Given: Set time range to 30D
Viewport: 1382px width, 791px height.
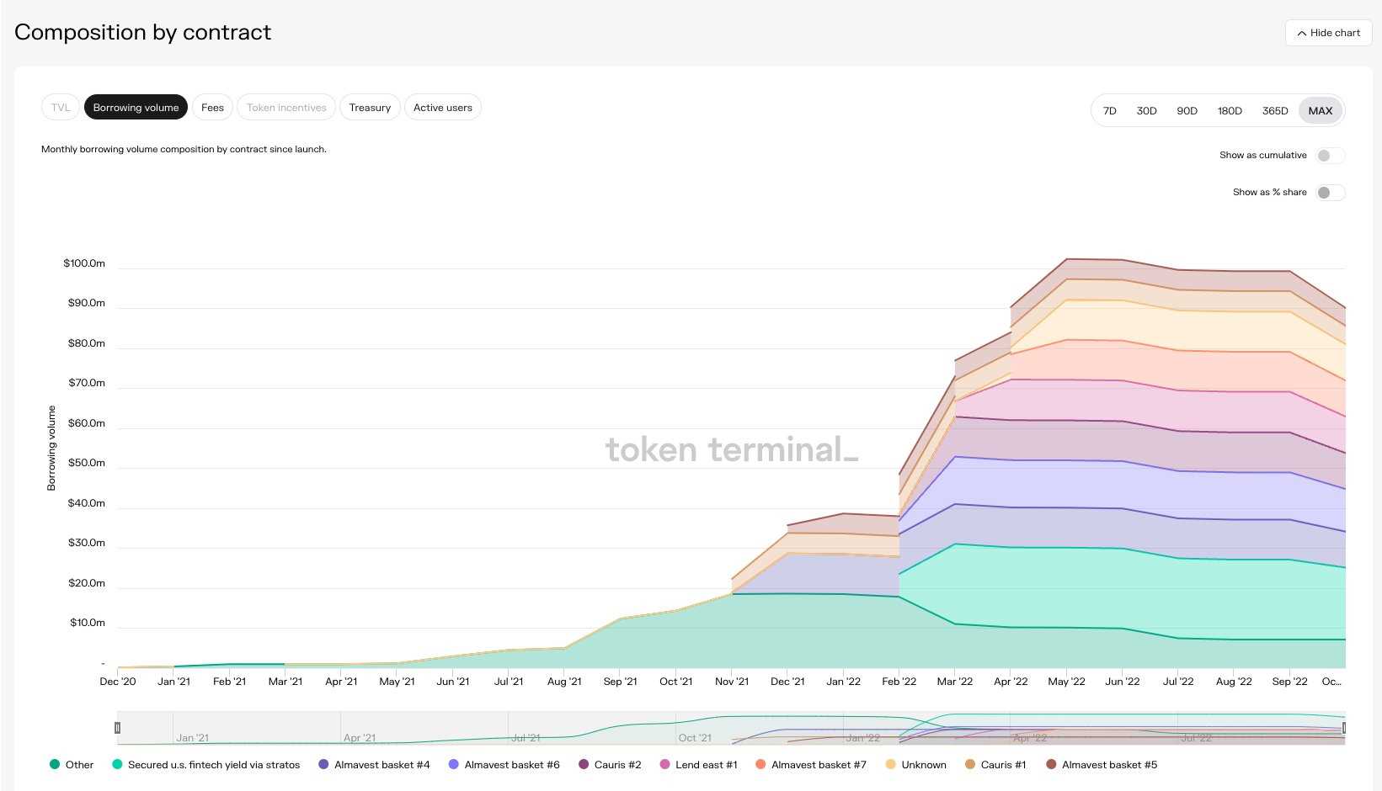Looking at the screenshot, I should [1146, 111].
